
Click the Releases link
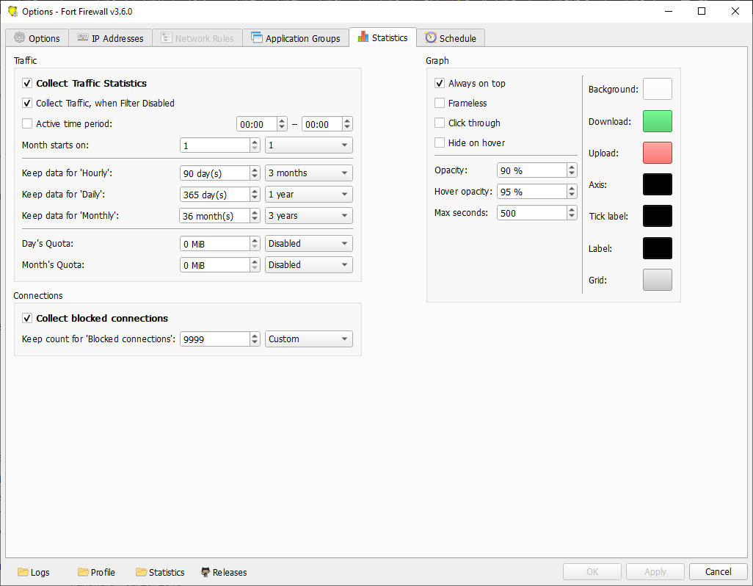230,572
